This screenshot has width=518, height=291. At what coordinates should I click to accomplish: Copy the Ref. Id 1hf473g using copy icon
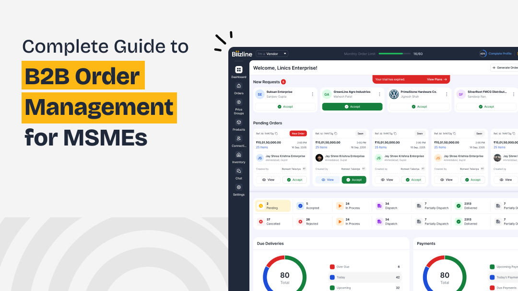pyautogui.click(x=276, y=134)
